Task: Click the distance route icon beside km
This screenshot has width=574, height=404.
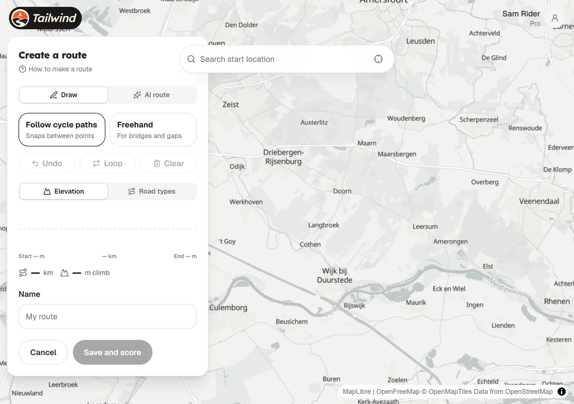Action: 23,273
